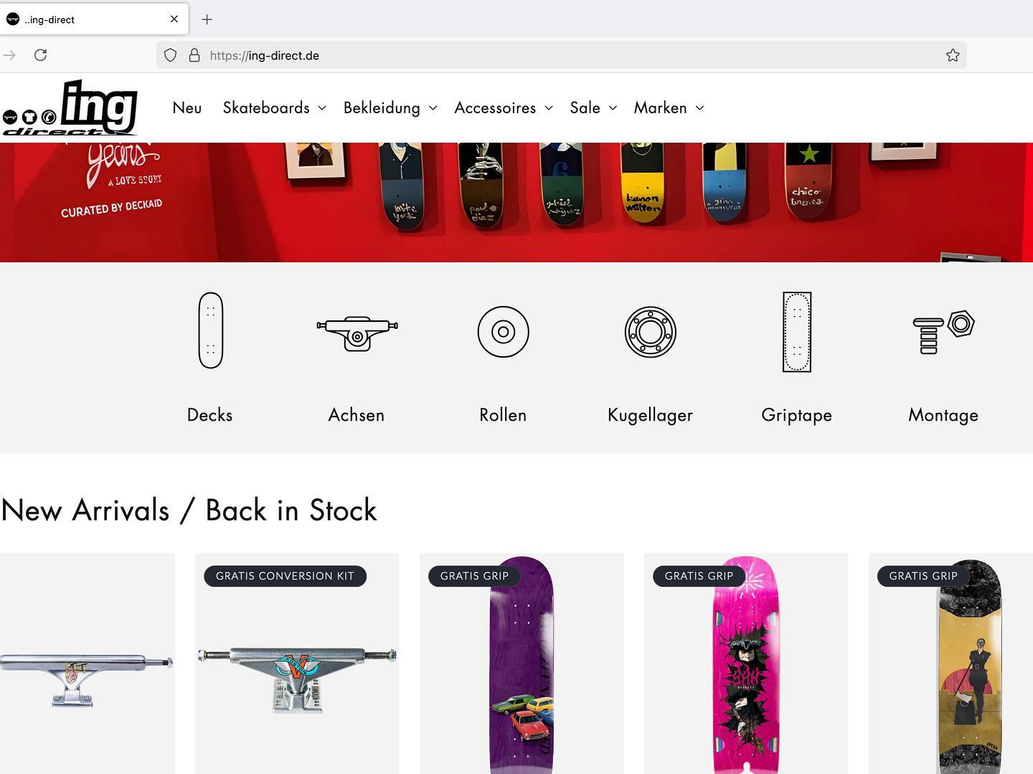Bookmark page with the star icon
The height and width of the screenshot is (774, 1033).
[x=953, y=55]
